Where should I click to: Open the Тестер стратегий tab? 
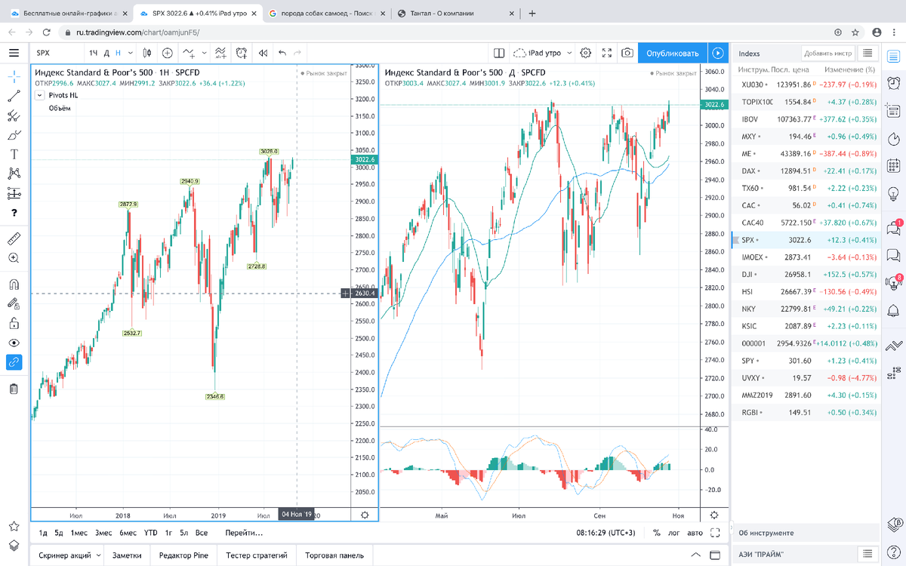[x=257, y=555]
